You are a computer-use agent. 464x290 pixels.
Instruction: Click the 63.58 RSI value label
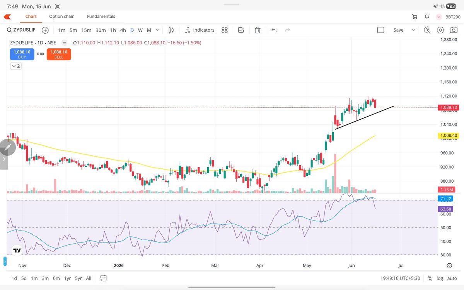pos(446,209)
